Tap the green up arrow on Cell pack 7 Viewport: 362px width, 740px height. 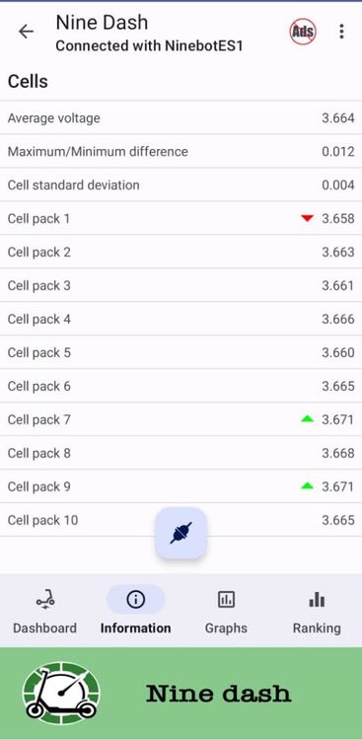point(307,418)
